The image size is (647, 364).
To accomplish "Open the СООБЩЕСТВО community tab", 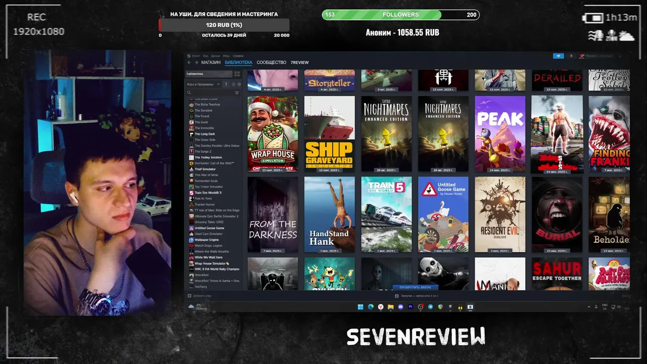I will tap(271, 63).
